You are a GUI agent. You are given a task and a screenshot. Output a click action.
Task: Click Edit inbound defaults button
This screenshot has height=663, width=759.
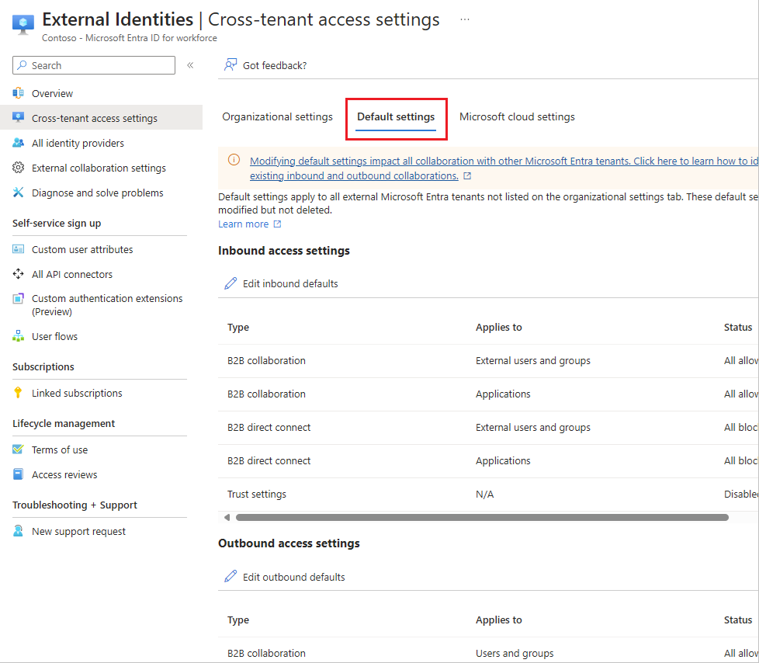click(x=282, y=283)
